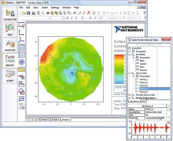Click the Description value Motor bike start
This screenshot has width=173, height=141.
pos(156,112)
